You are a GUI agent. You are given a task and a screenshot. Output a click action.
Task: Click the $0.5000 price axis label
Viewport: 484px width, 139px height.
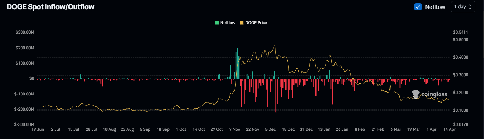pyautogui.click(x=460, y=39)
